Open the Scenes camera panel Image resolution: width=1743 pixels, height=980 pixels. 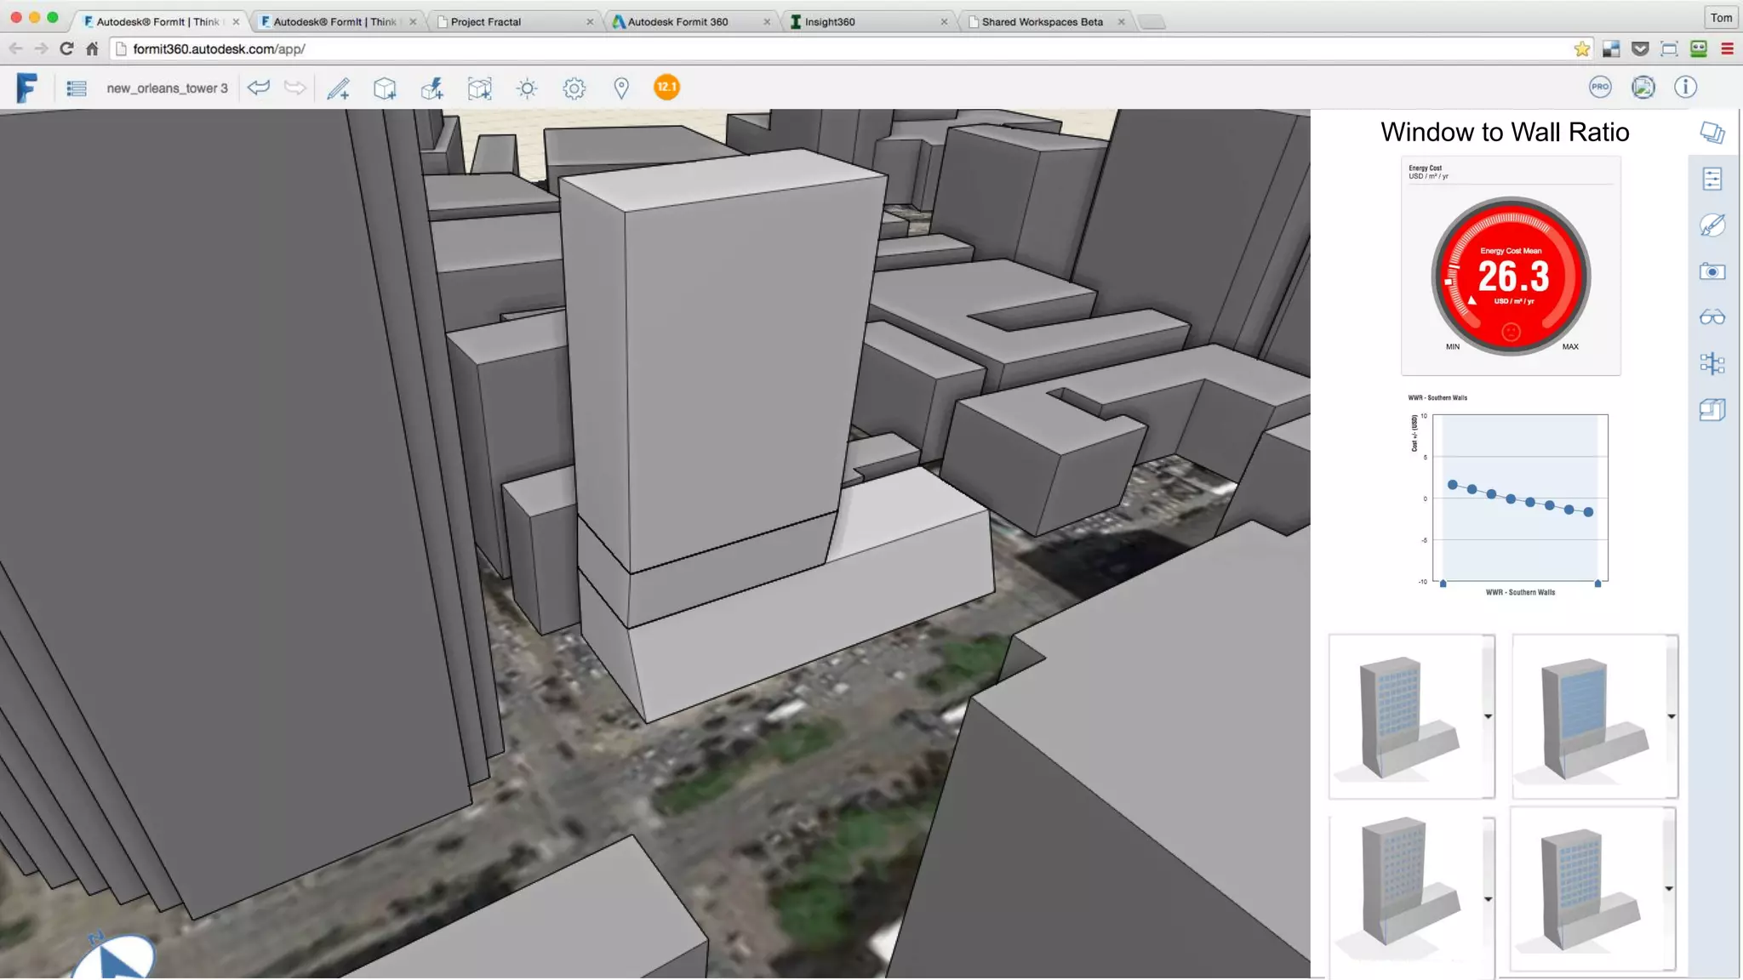[1712, 271]
